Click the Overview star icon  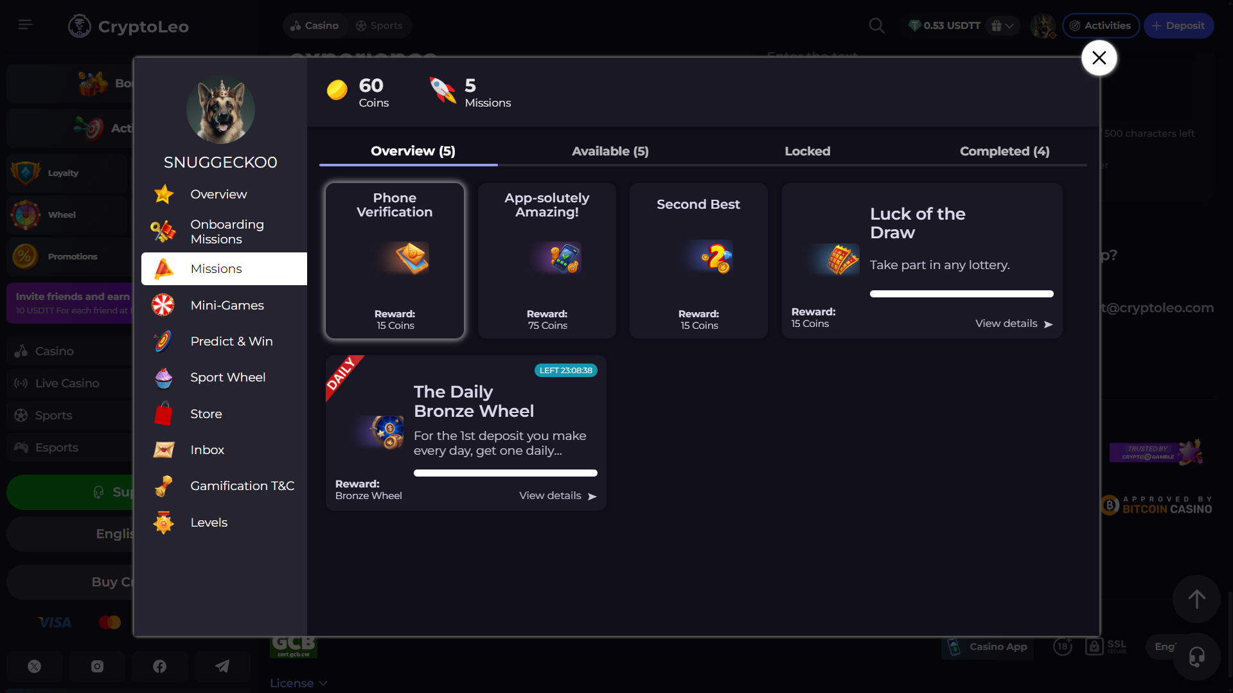164,194
